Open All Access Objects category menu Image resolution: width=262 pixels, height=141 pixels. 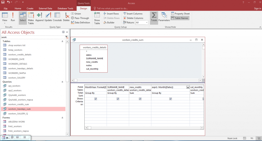point(63,32)
